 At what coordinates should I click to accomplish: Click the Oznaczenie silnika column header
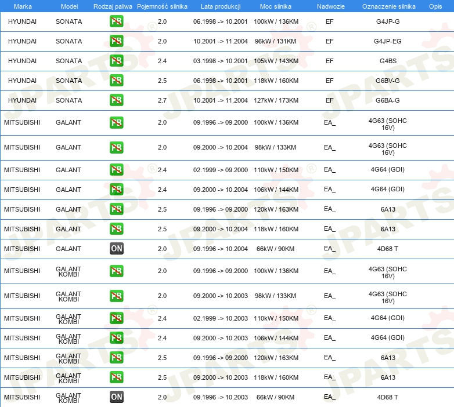coord(388,6)
